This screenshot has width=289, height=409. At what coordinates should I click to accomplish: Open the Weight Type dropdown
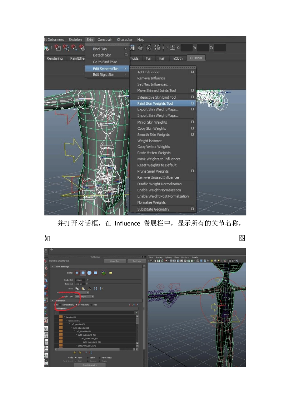[85, 296]
